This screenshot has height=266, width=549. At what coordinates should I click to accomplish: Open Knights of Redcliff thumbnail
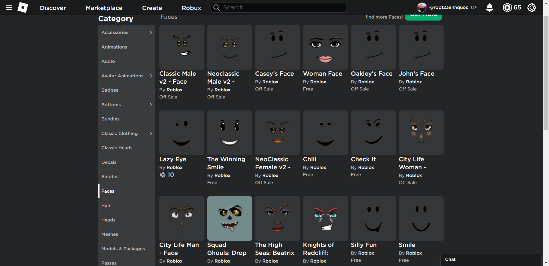(325, 218)
